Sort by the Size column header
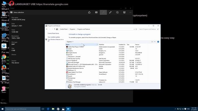The image size is (198, 111). click(x=130, y=44)
